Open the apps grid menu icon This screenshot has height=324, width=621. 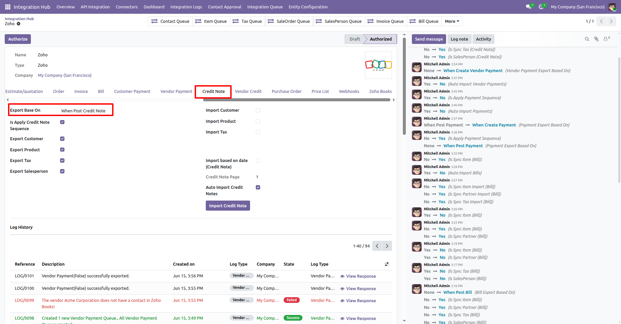tap(8, 7)
